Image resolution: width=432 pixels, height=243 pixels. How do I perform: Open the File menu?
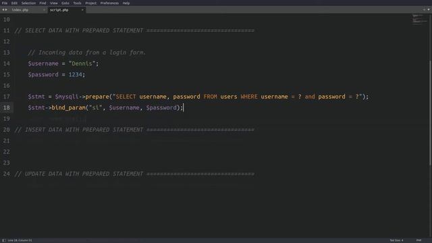click(x=5, y=3)
